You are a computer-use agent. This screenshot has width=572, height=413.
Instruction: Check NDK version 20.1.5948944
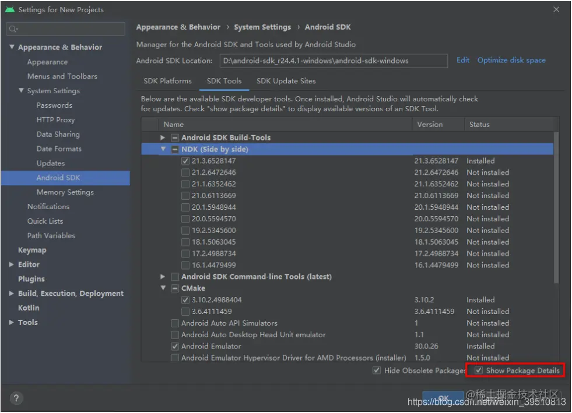pyautogui.click(x=185, y=207)
